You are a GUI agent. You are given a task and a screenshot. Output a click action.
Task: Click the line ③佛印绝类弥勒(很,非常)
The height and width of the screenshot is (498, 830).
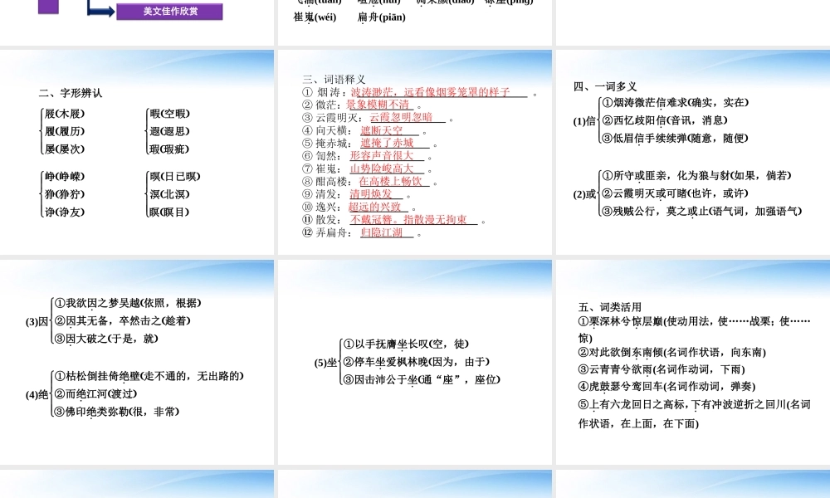117,412
